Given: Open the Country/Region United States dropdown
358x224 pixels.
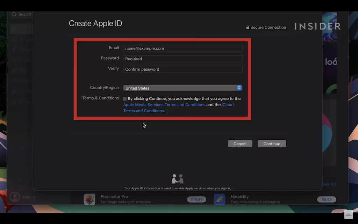Looking at the screenshot, I should pyautogui.click(x=182, y=88).
